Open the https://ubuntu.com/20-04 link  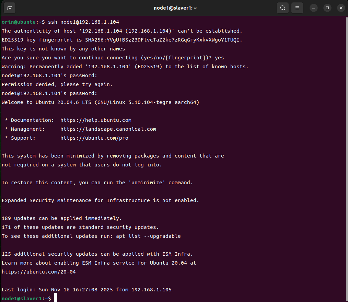point(39,272)
